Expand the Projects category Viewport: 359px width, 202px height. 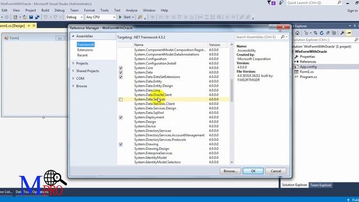73,63
